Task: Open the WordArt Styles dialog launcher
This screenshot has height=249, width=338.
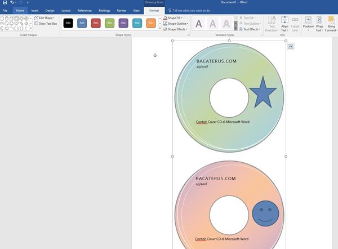Action: pos(262,35)
